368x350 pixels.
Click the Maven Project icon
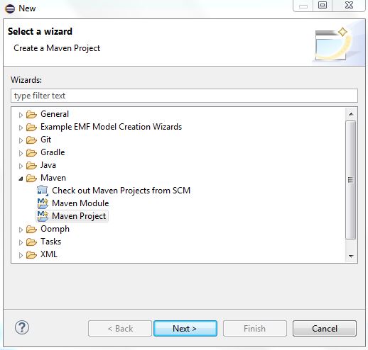coord(43,216)
